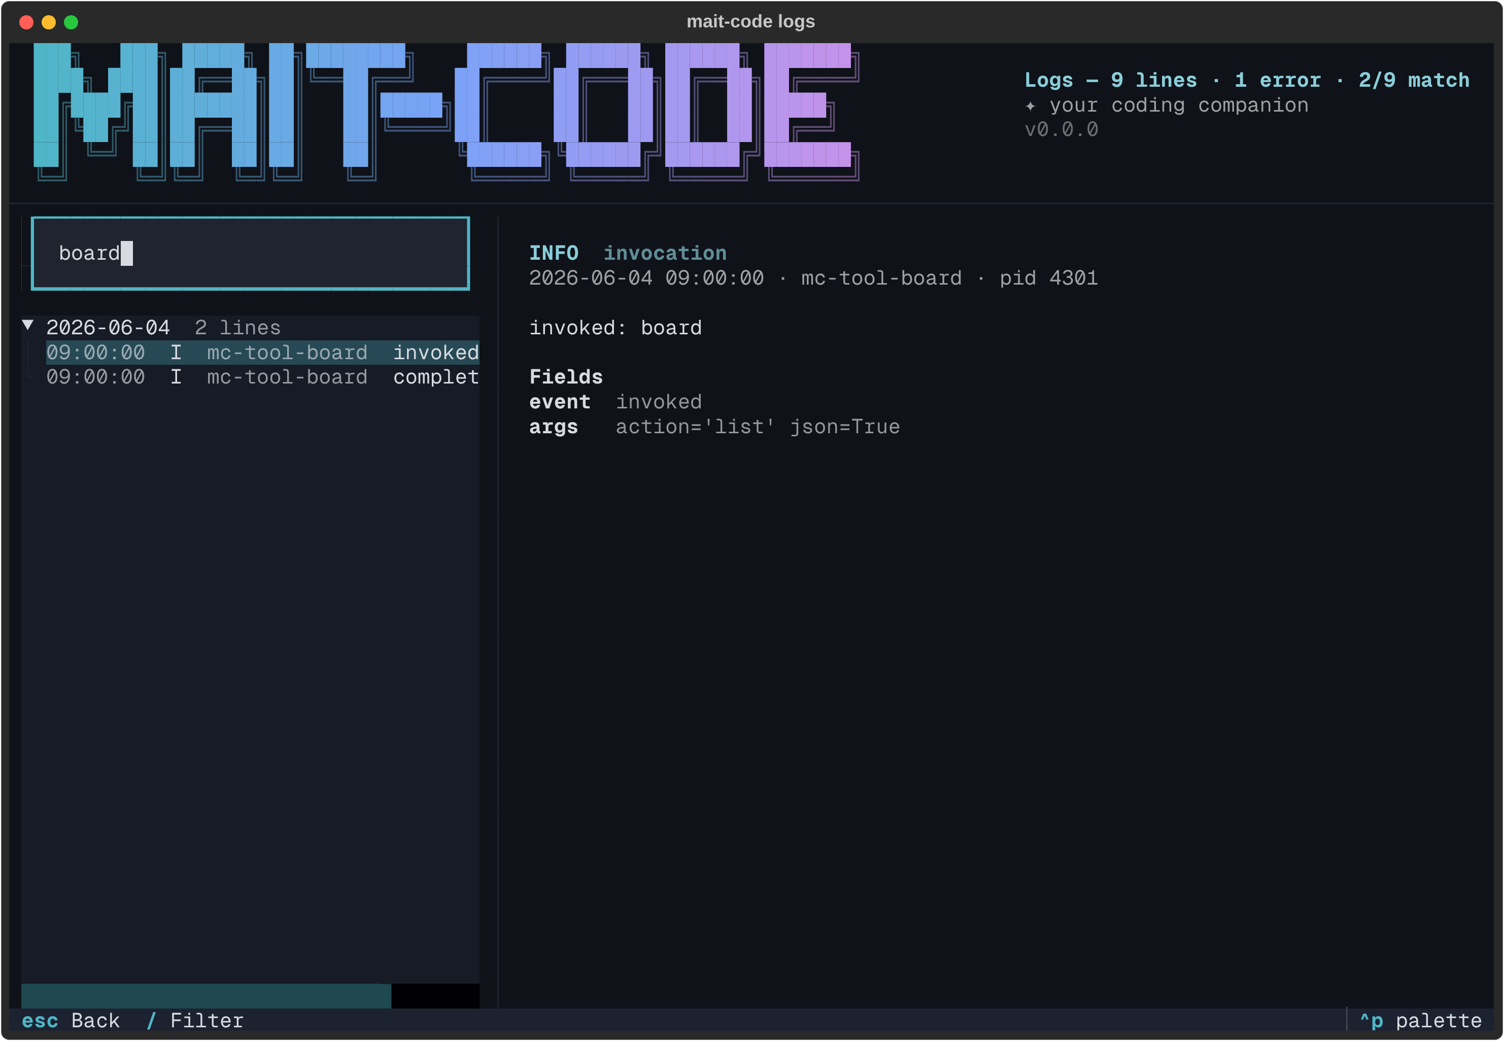Click the macOS yellow minimize button

(x=49, y=22)
